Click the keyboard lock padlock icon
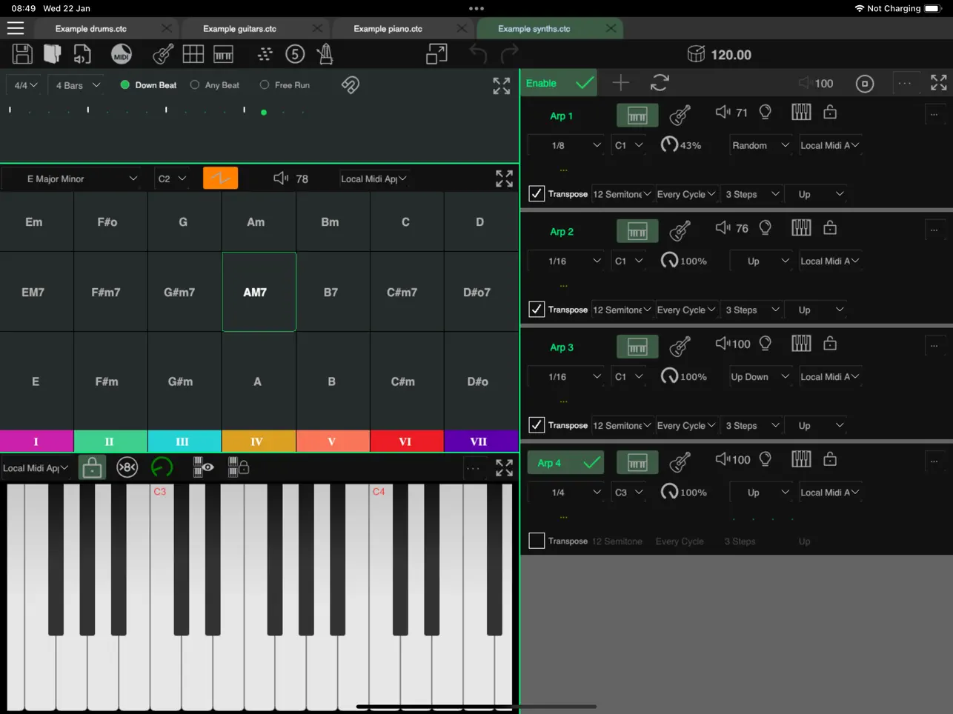 tap(93, 467)
